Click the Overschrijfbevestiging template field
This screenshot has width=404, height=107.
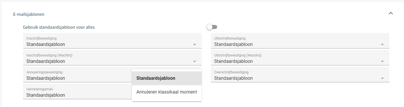pyautogui.click(x=300, y=75)
